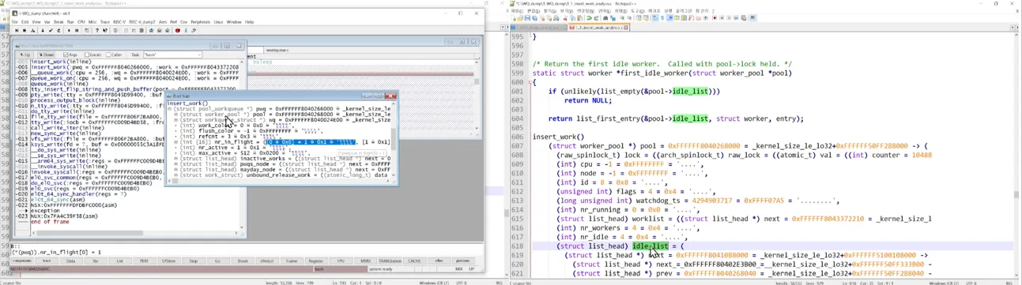The height and width of the screenshot is (285, 1022).
Task: Click the Save icon in Notepad++ toolbar
Action: [527, 18]
